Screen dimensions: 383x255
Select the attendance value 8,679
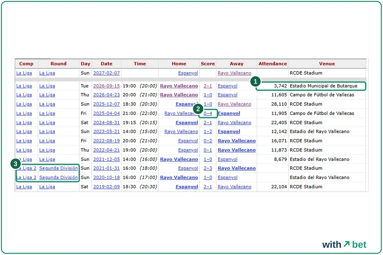(281, 159)
